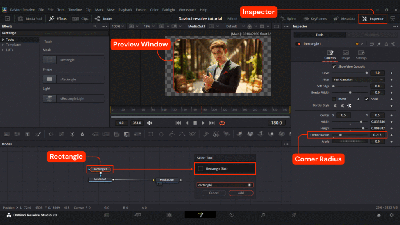Select the Text tool in the Fusion toolbar

pos(27,134)
